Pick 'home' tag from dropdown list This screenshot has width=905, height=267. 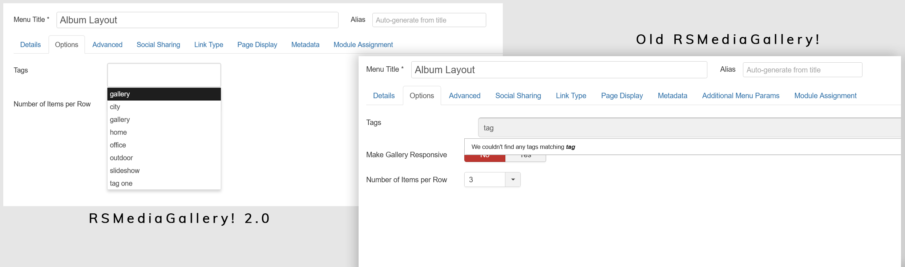pyautogui.click(x=164, y=132)
